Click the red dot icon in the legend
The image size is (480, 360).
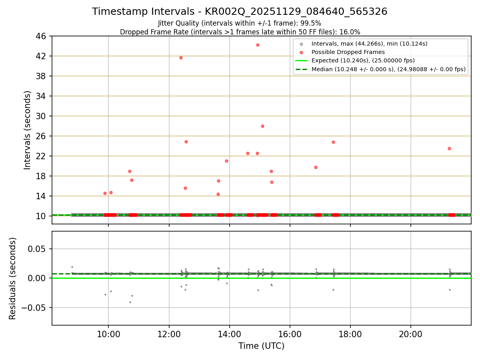(x=301, y=52)
